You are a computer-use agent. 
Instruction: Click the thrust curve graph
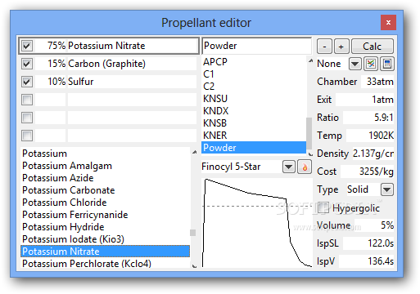[x=257, y=223]
